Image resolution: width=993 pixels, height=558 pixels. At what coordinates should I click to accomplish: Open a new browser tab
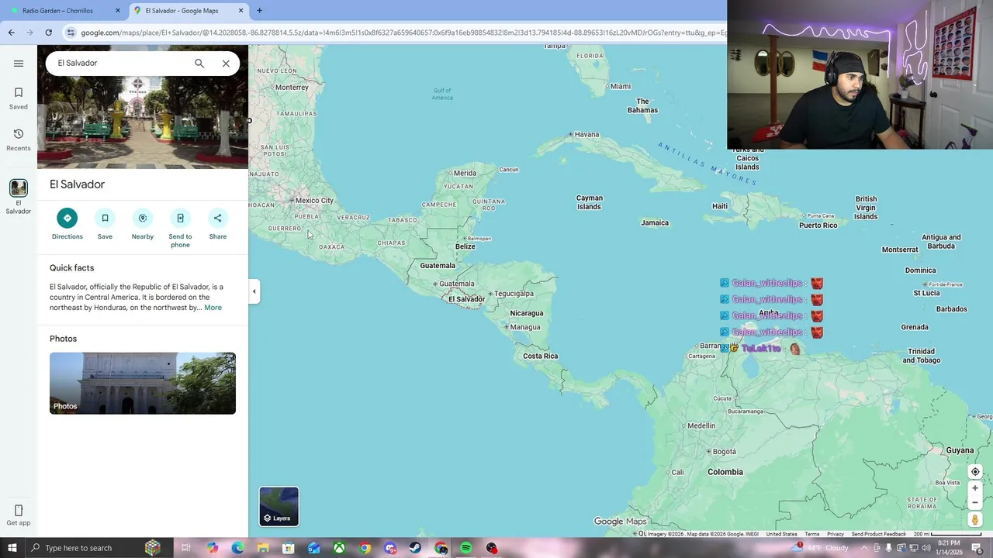pyautogui.click(x=259, y=11)
